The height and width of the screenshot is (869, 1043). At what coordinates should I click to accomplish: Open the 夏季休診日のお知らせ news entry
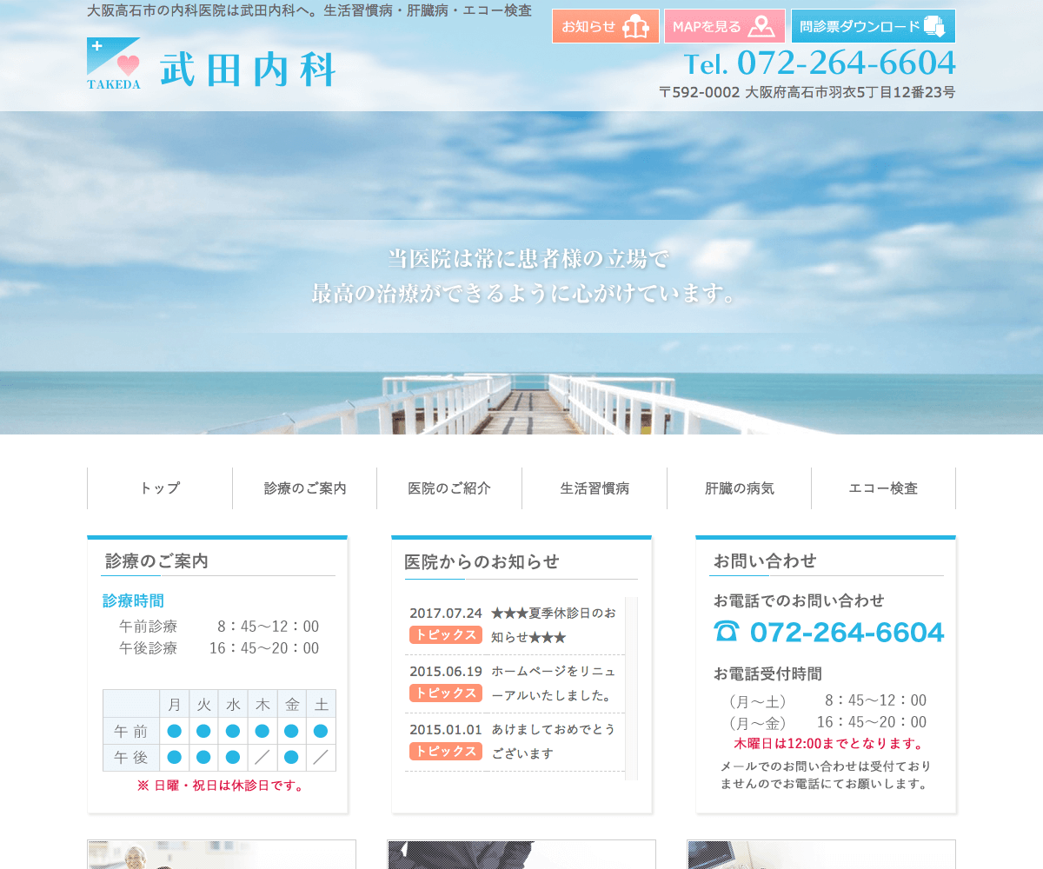click(553, 625)
